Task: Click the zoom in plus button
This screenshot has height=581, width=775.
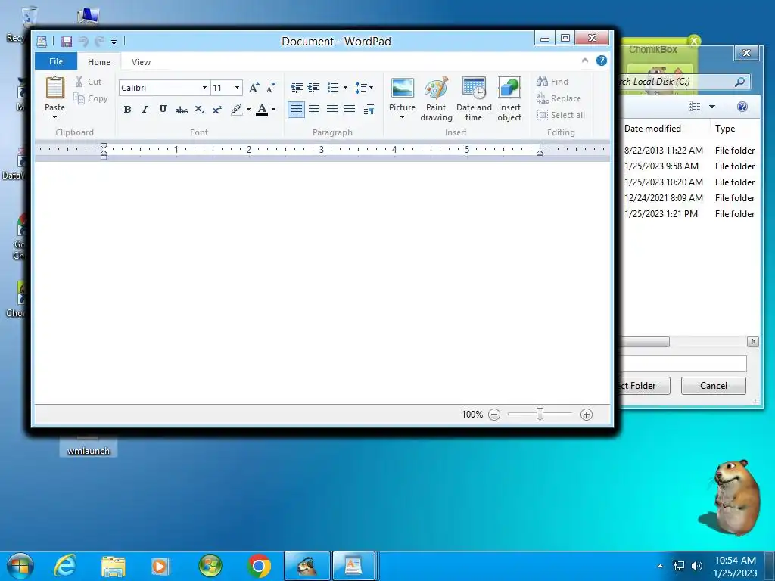Action: coord(587,415)
